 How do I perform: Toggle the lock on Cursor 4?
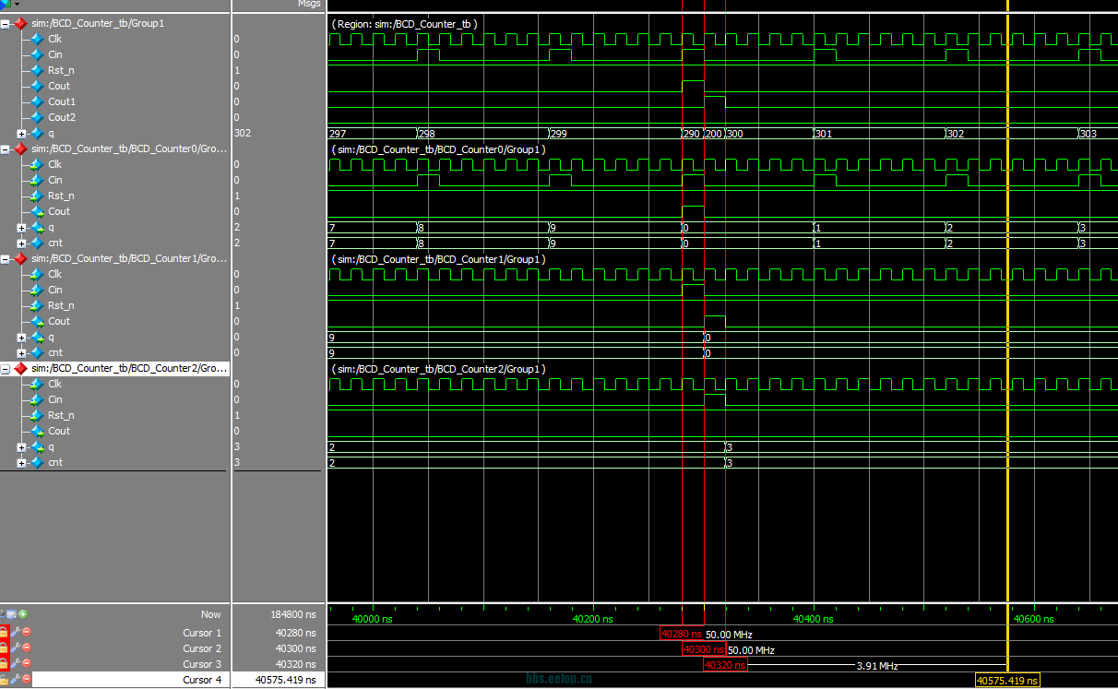[5, 680]
